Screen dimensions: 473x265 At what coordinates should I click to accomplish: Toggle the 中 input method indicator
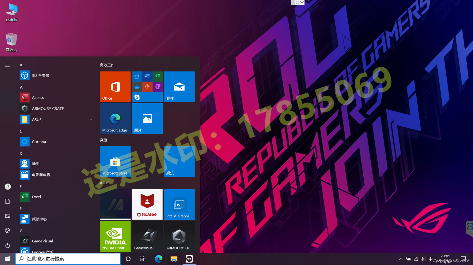pos(431,259)
